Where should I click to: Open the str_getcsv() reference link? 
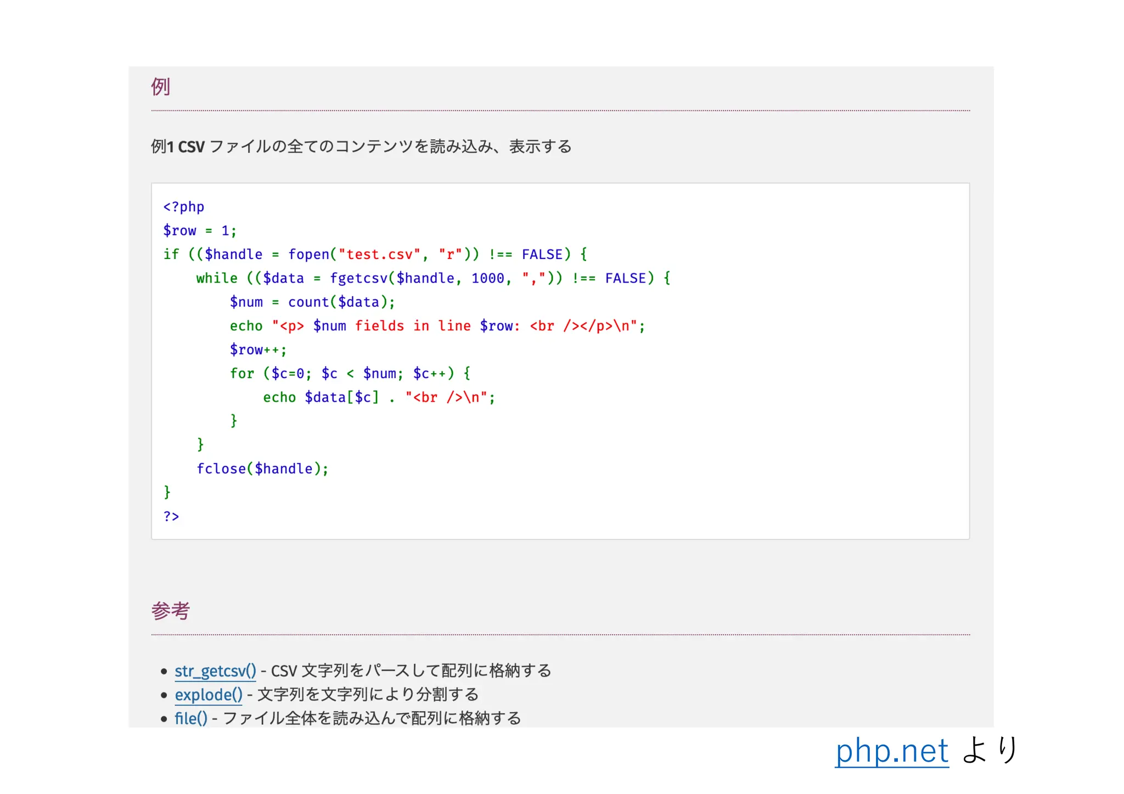[x=215, y=671]
